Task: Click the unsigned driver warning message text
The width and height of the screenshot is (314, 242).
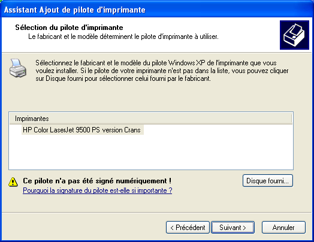Action: click(97, 181)
